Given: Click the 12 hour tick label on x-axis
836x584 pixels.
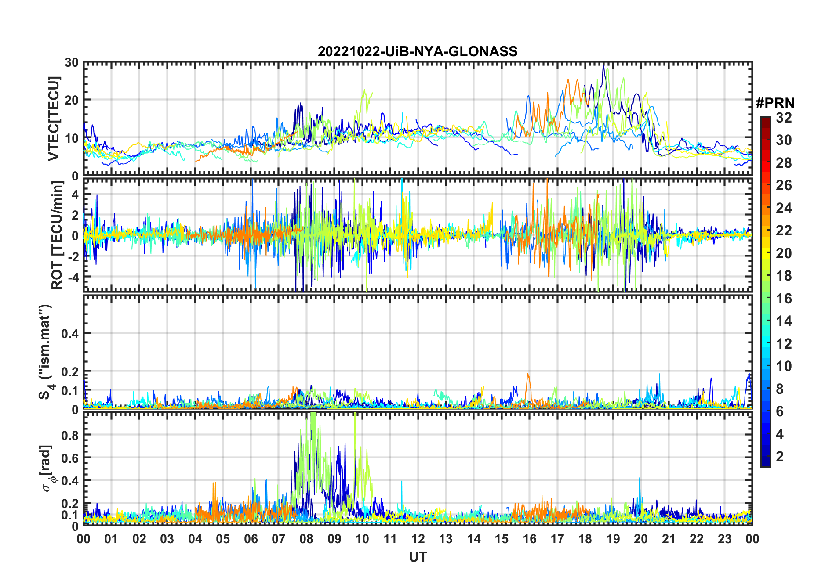Looking at the screenshot, I should [418, 539].
